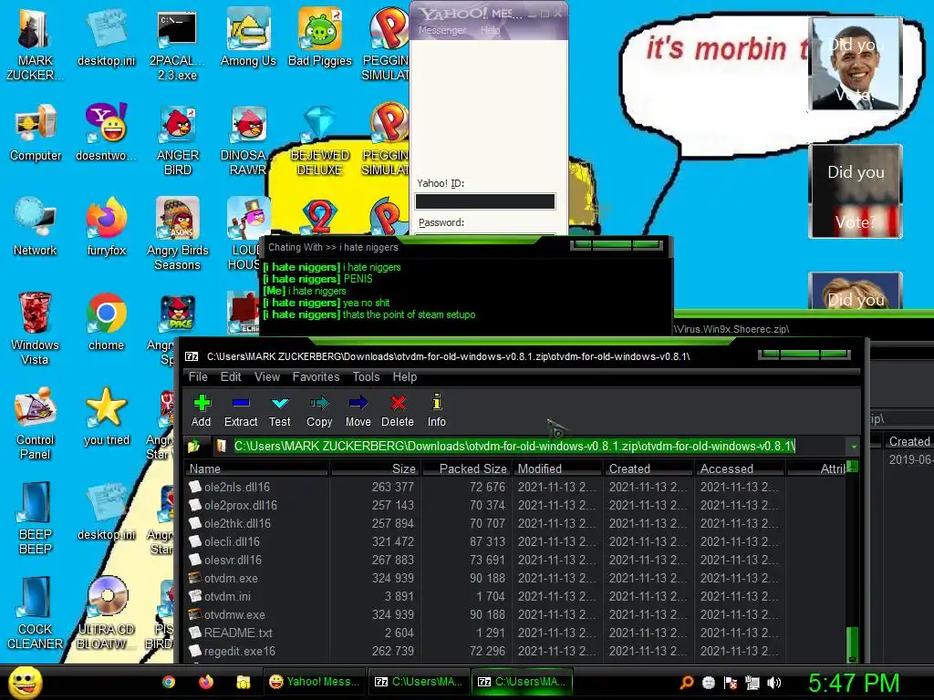Select the Angry Birds Seasons icon

coord(178,234)
